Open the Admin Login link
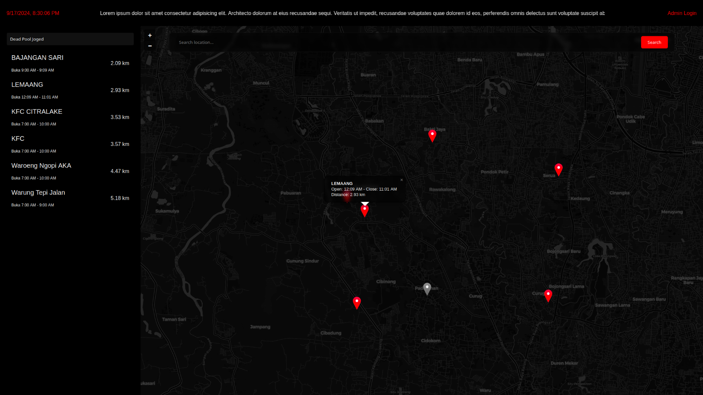 (x=682, y=13)
